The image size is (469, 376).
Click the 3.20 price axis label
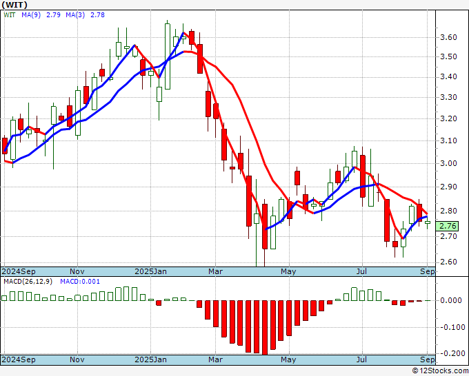pos(448,118)
